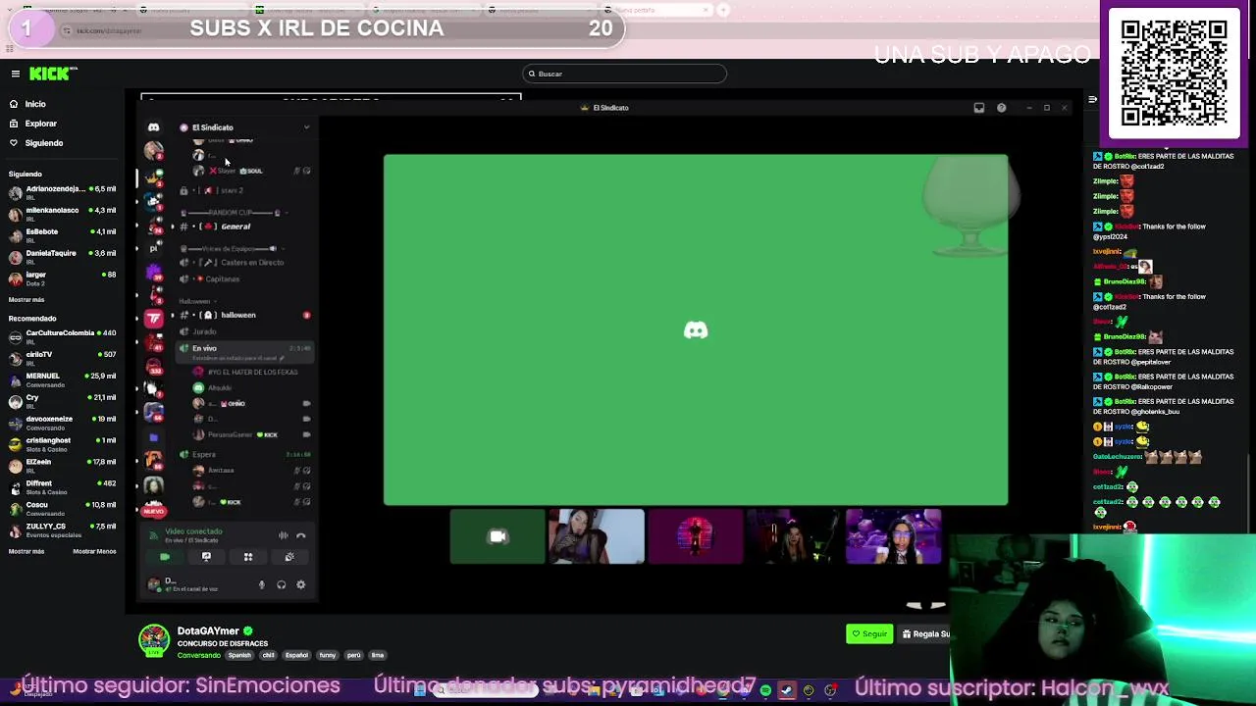Image resolution: width=1256 pixels, height=706 pixels.
Task: Toggle Discord camera button
Action: 165,557
